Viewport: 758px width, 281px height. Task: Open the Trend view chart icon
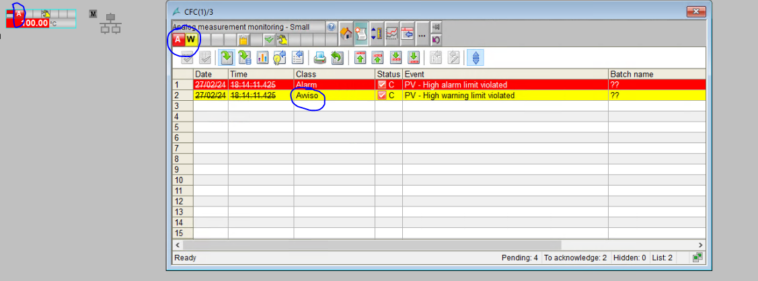391,34
